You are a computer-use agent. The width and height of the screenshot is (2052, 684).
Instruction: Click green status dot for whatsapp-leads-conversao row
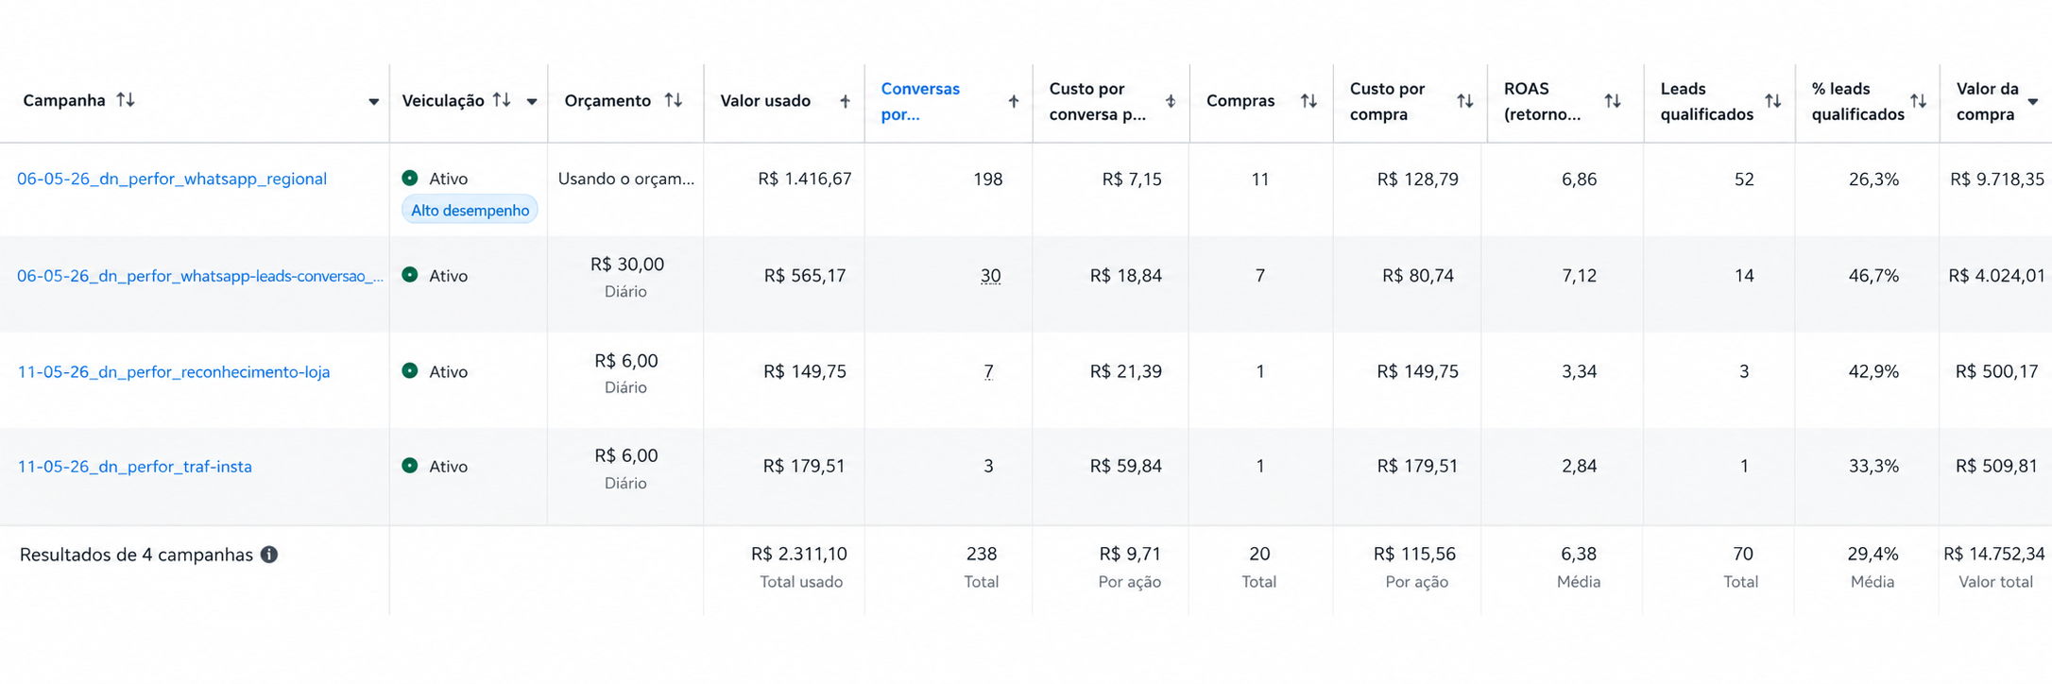[410, 275]
